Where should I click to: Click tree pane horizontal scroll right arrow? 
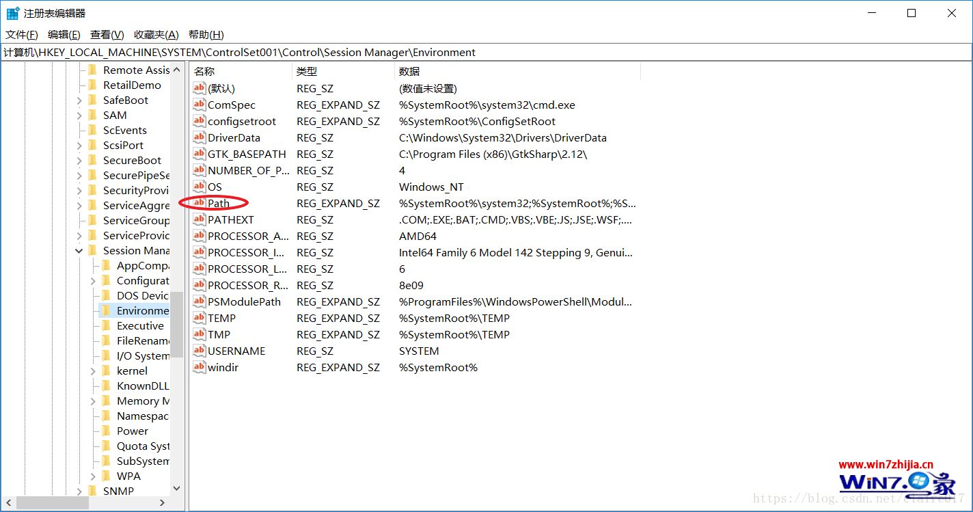(x=162, y=502)
